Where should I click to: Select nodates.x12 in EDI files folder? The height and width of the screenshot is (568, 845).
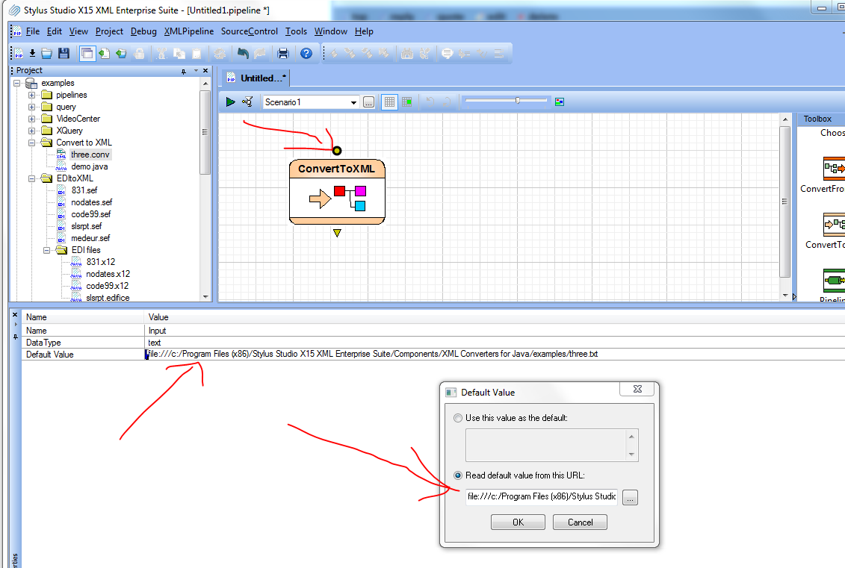pos(108,274)
